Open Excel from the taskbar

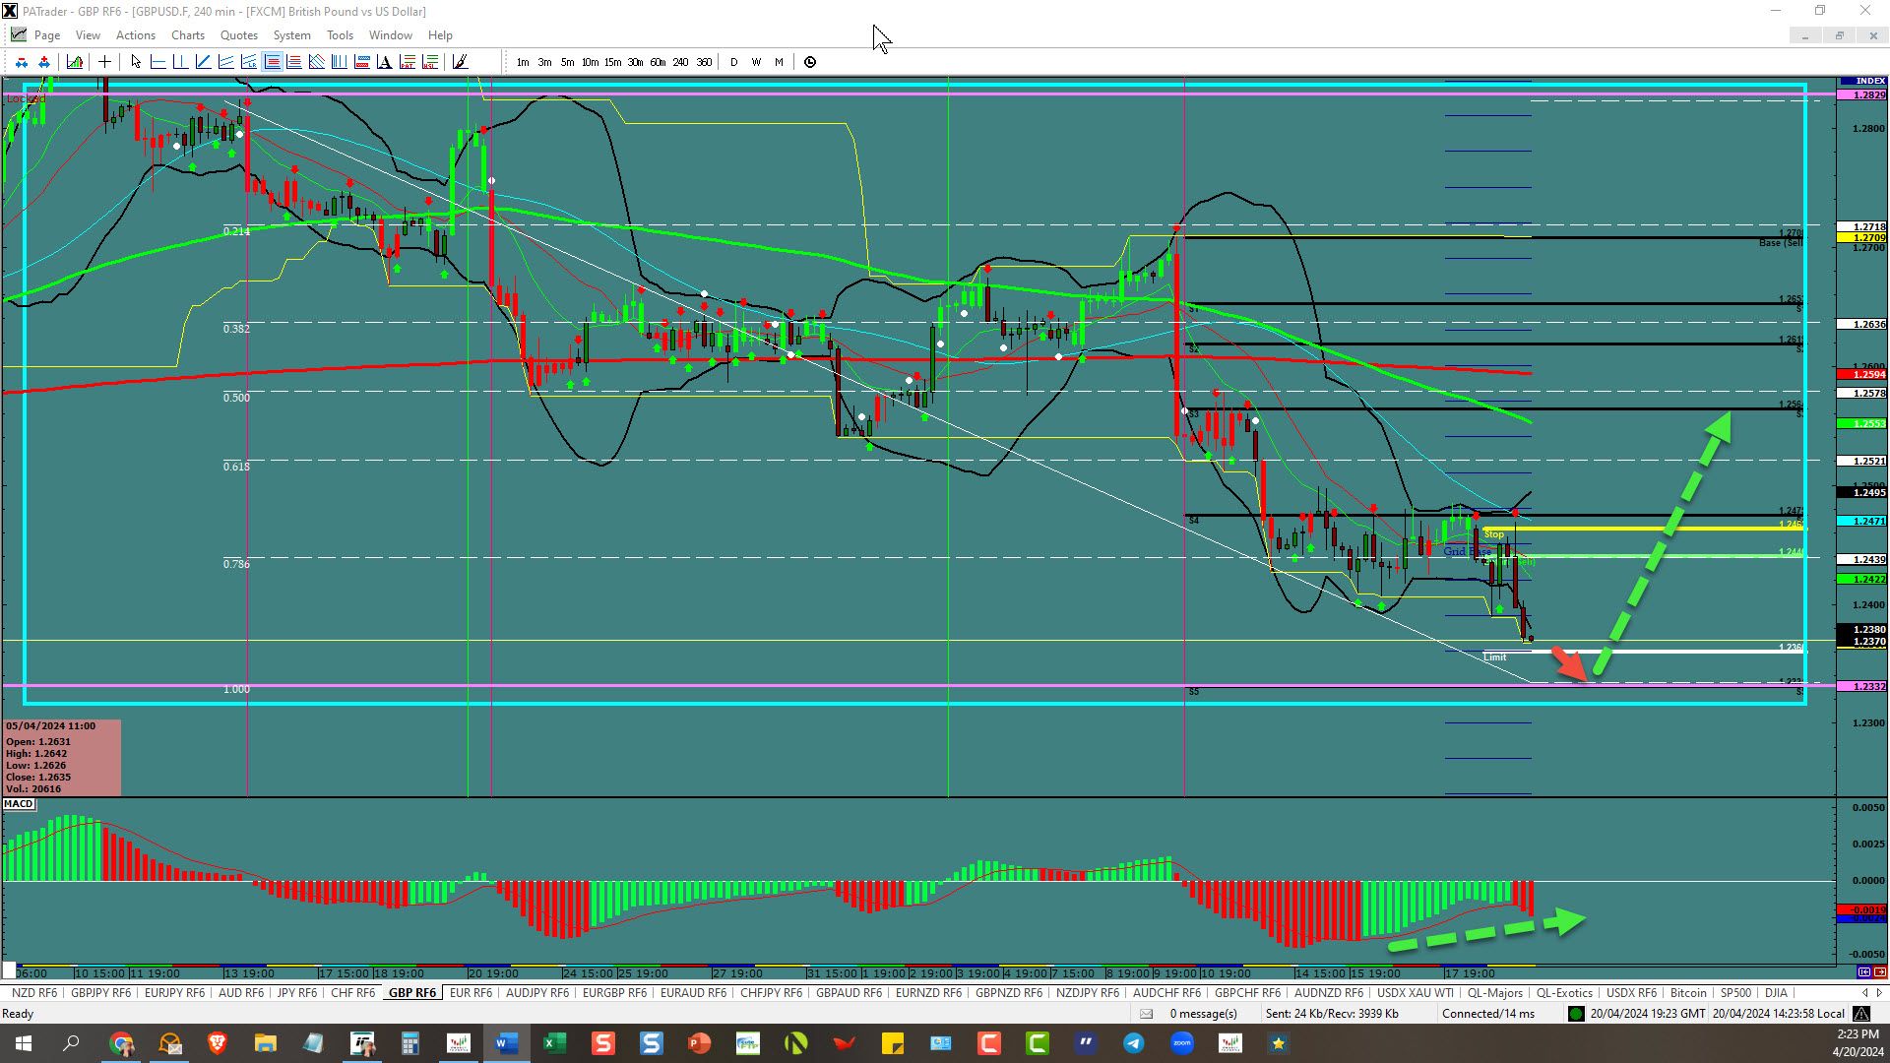[x=555, y=1043]
